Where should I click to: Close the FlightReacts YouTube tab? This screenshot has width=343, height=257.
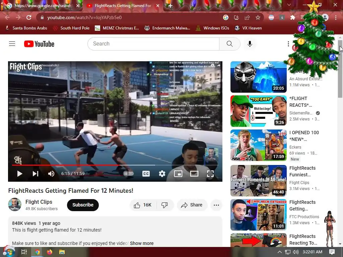coord(158,6)
